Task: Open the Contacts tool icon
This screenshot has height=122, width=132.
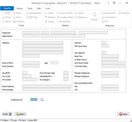Action: click(14, 21)
